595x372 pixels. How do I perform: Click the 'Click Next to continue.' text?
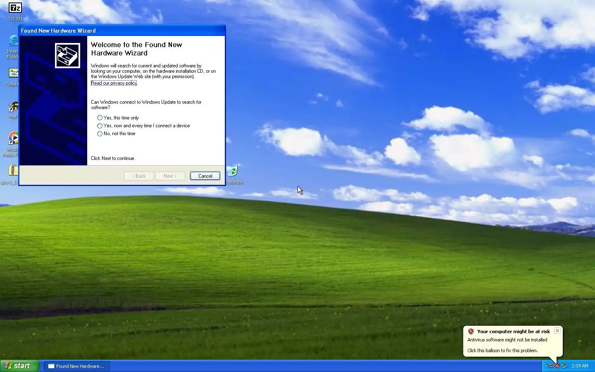tap(113, 158)
